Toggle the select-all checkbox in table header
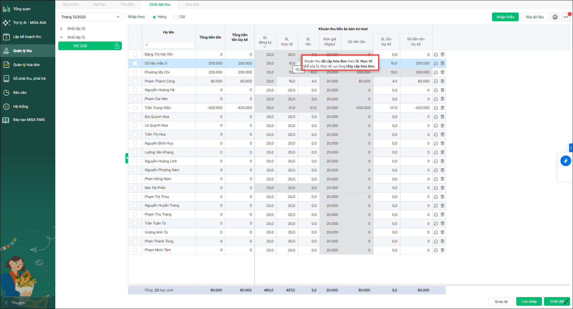The width and height of the screenshot is (573, 309). point(135,40)
